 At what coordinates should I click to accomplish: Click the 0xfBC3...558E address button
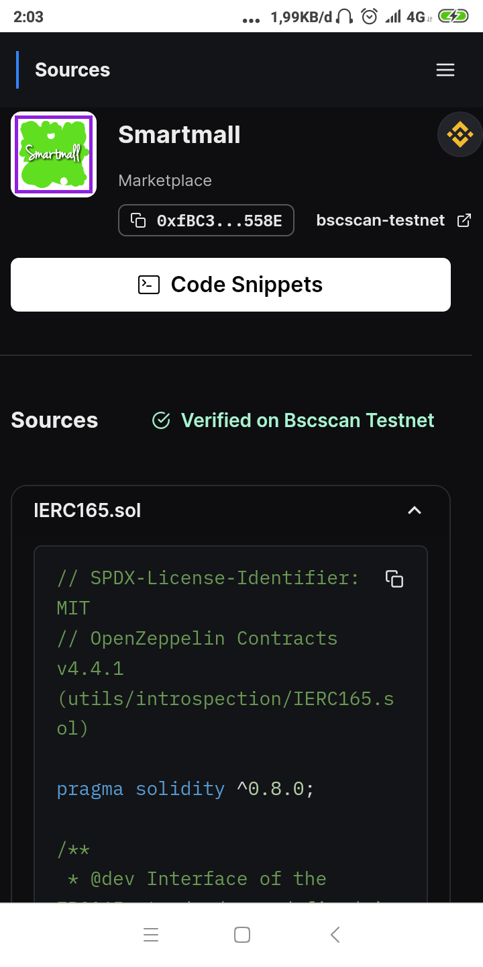point(206,220)
